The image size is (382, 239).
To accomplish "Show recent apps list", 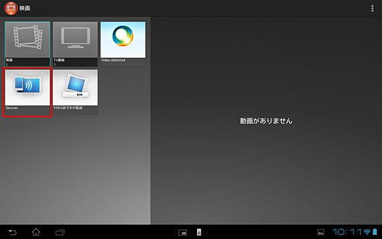I will point(60,232).
